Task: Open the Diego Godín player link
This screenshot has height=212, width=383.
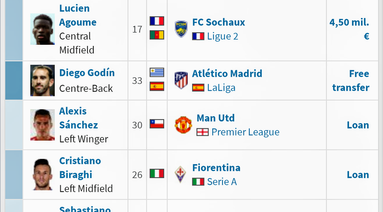Action: [87, 73]
